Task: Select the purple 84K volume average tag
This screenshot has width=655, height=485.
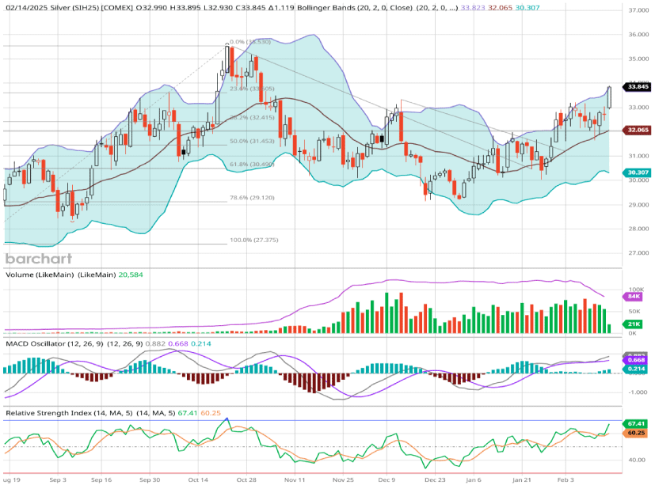Action: click(634, 296)
